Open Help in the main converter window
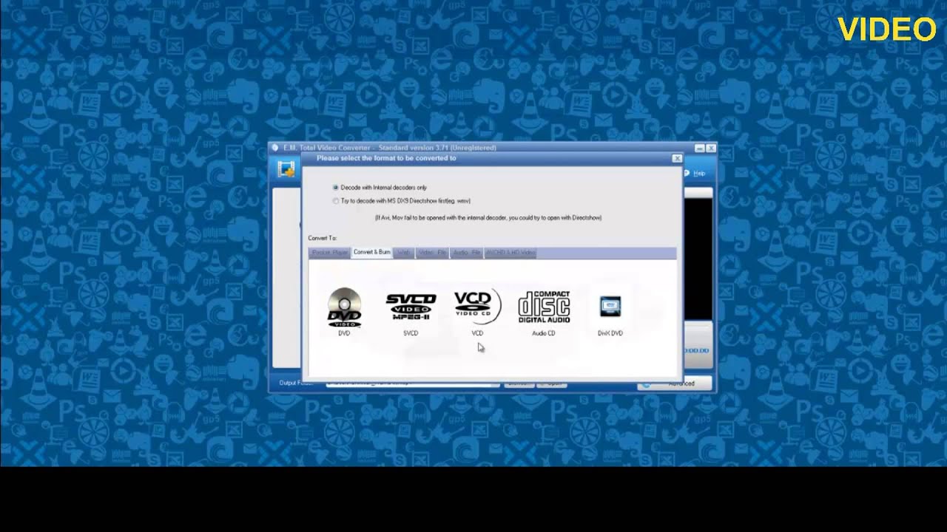 pyautogui.click(x=694, y=173)
